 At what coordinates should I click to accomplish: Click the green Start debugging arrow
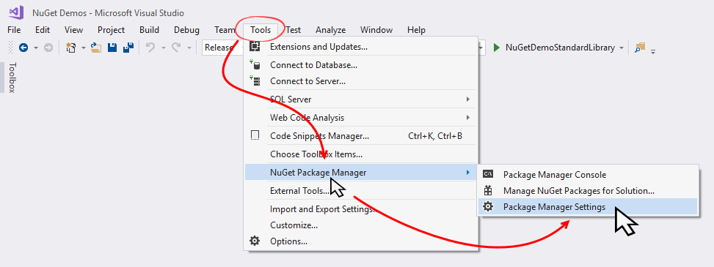[x=497, y=48]
